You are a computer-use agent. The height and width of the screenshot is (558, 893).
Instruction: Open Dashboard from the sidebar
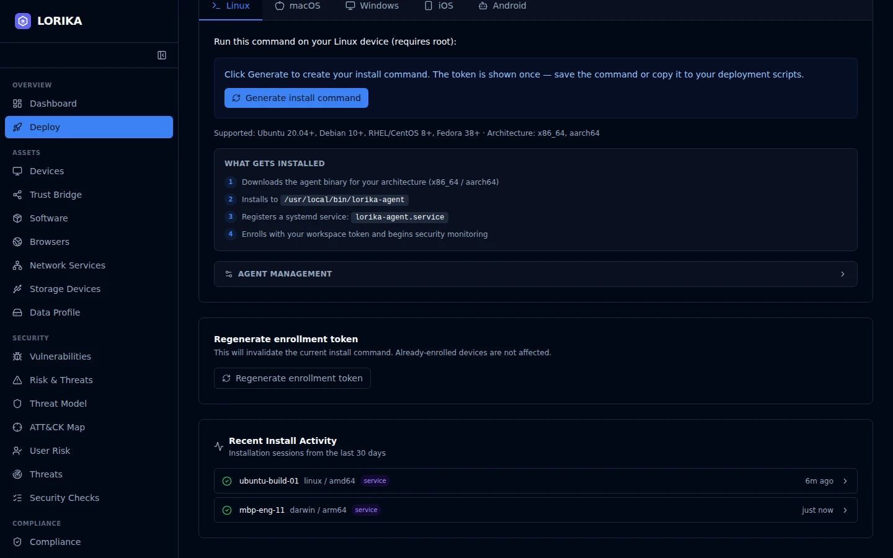tap(89, 104)
